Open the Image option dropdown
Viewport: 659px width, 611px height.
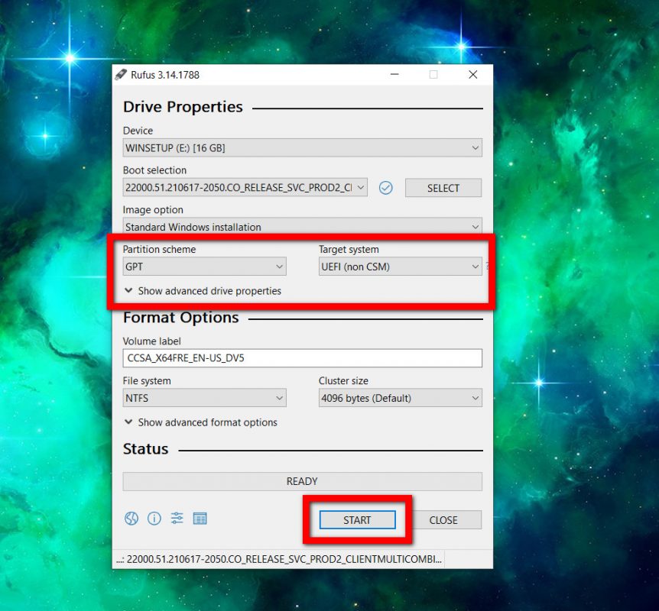pos(302,227)
